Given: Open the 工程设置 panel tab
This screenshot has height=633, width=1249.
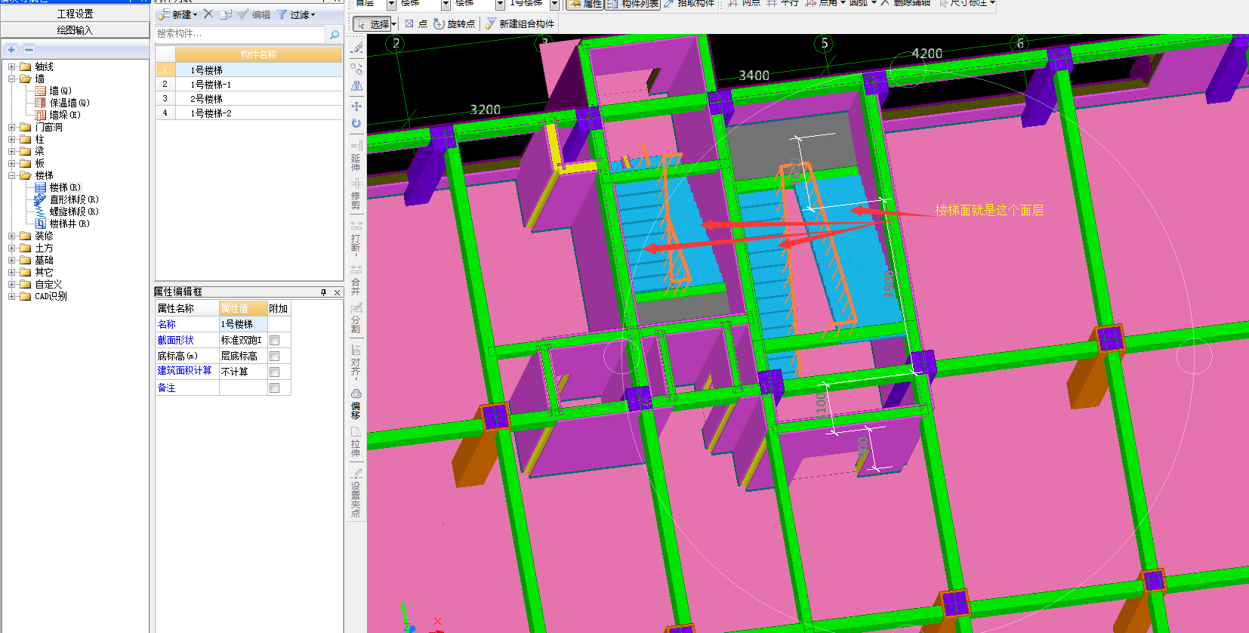Looking at the screenshot, I should [x=75, y=14].
